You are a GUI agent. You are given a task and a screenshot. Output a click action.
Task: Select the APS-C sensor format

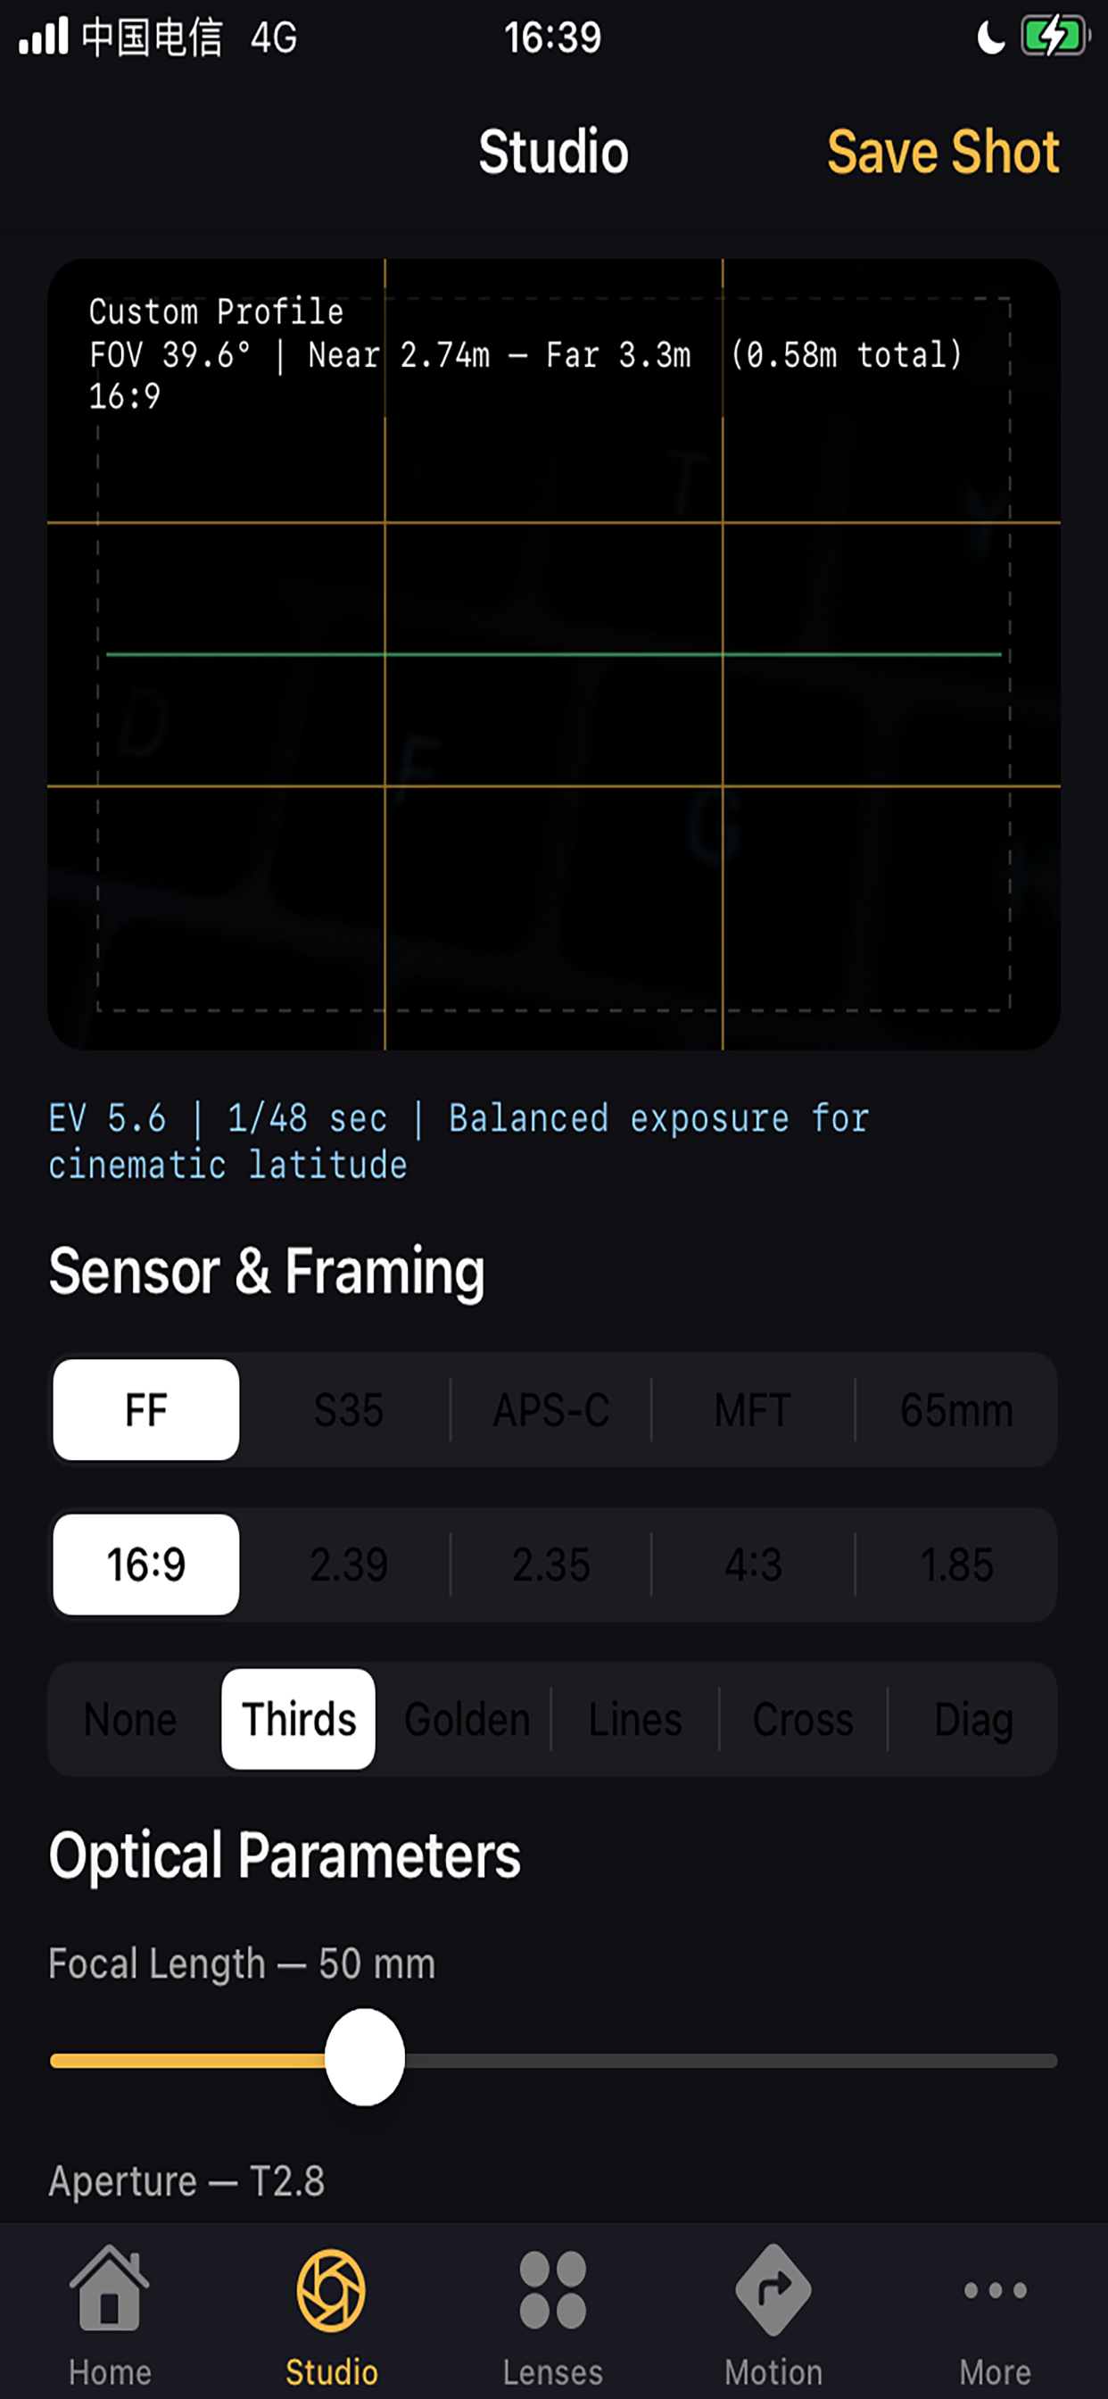coord(551,1410)
